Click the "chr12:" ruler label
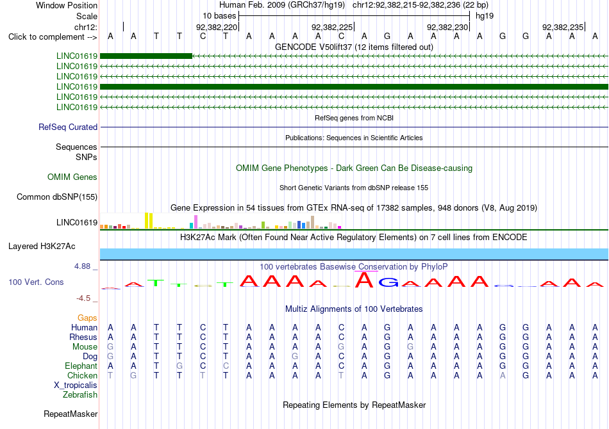This screenshot has height=429, width=609. click(85, 27)
